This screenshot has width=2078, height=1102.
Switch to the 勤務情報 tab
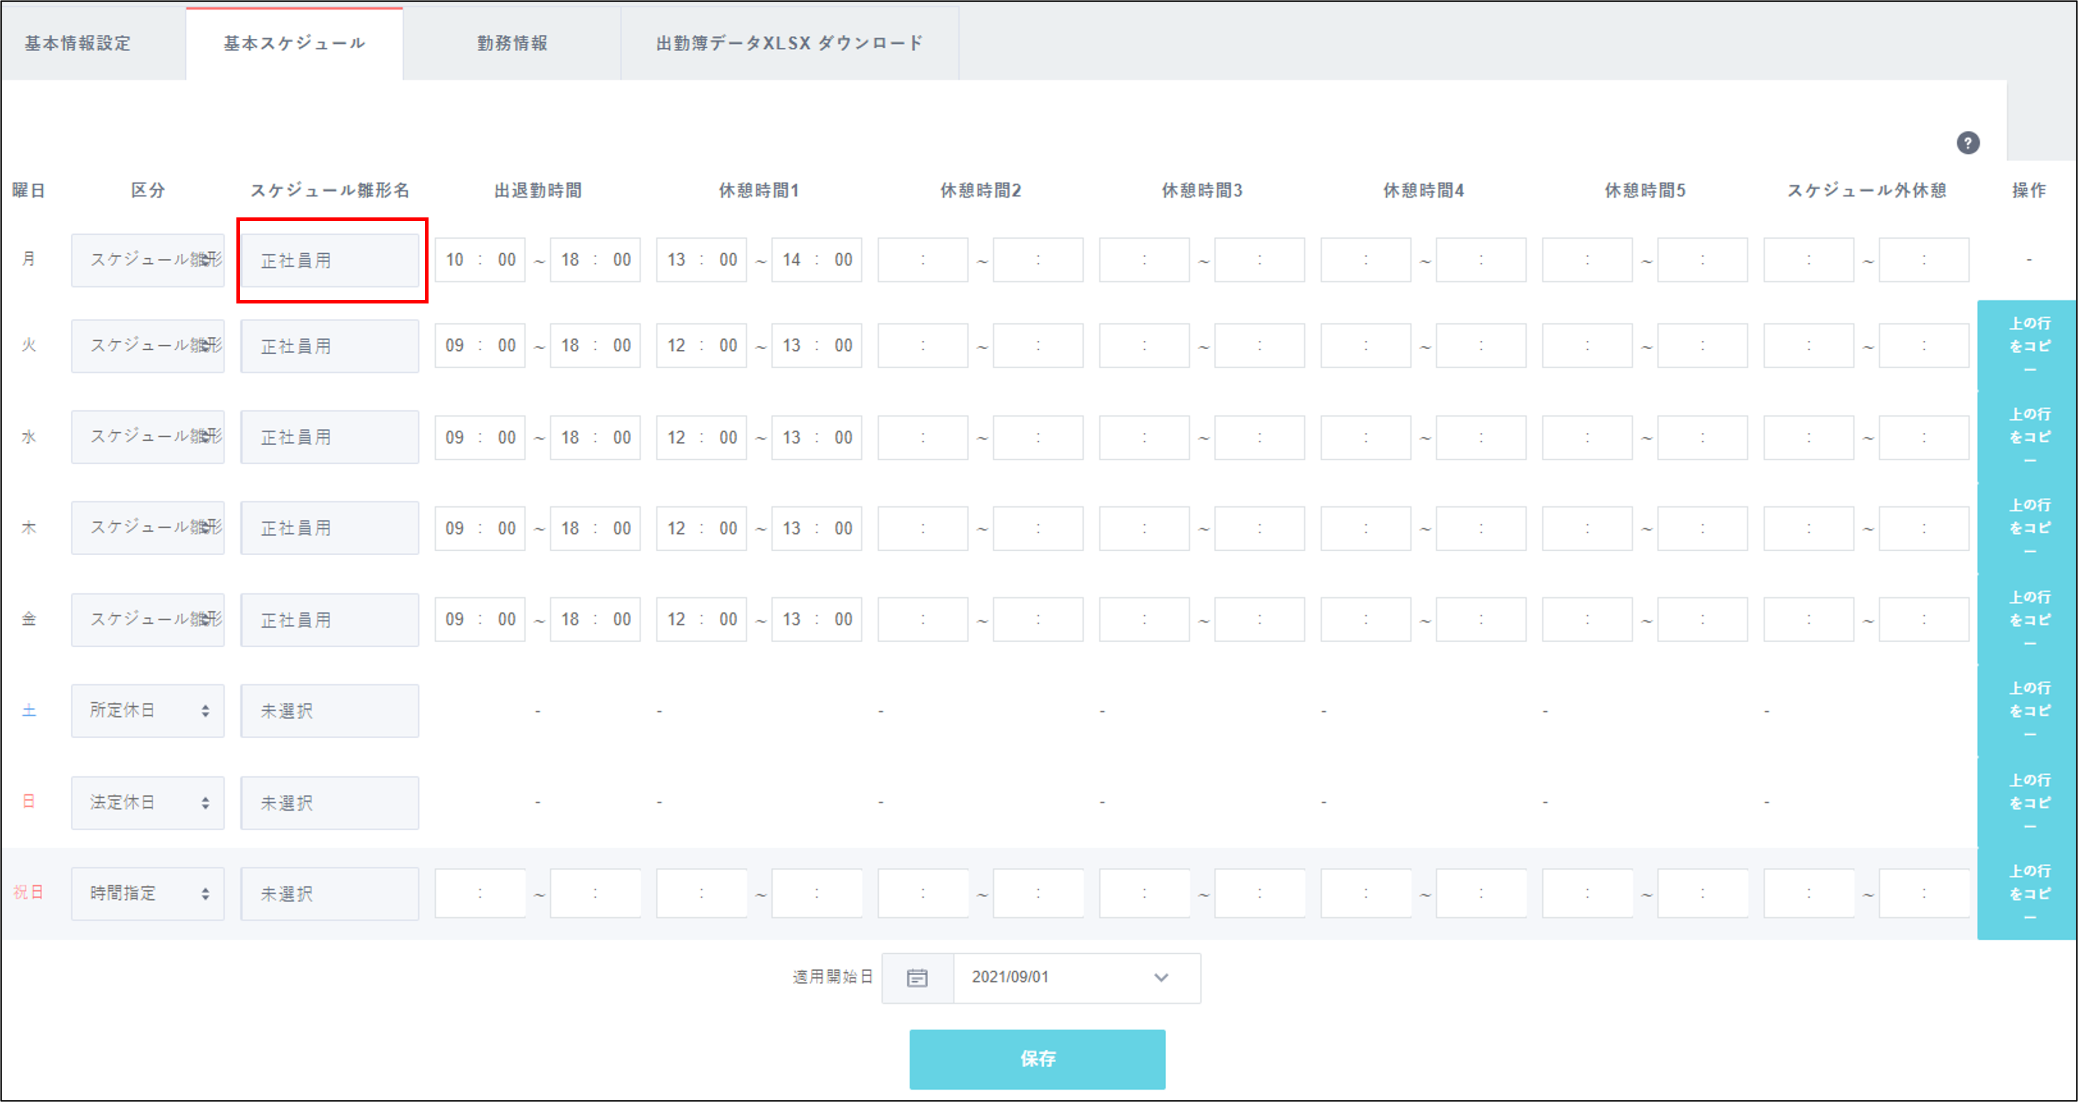(512, 43)
